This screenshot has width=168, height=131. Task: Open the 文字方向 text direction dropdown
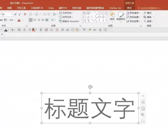(x=66, y=13)
